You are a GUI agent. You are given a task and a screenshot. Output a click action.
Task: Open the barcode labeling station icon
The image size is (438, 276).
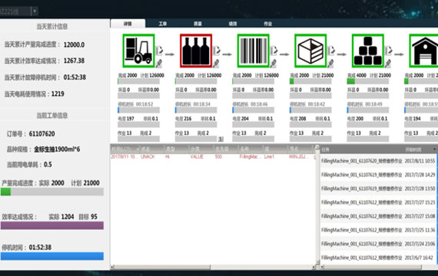[253, 51]
